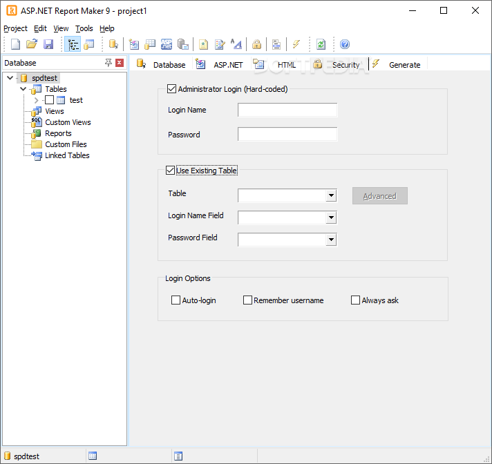Open the Password Field dropdown
Viewport: 492px width, 464px height.
(x=331, y=240)
